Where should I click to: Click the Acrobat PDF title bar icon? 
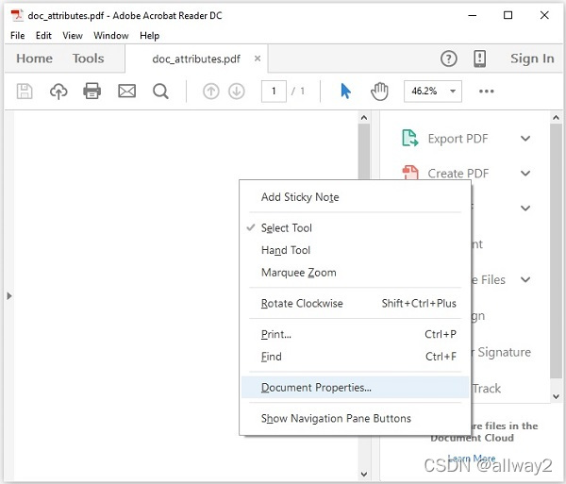click(17, 15)
